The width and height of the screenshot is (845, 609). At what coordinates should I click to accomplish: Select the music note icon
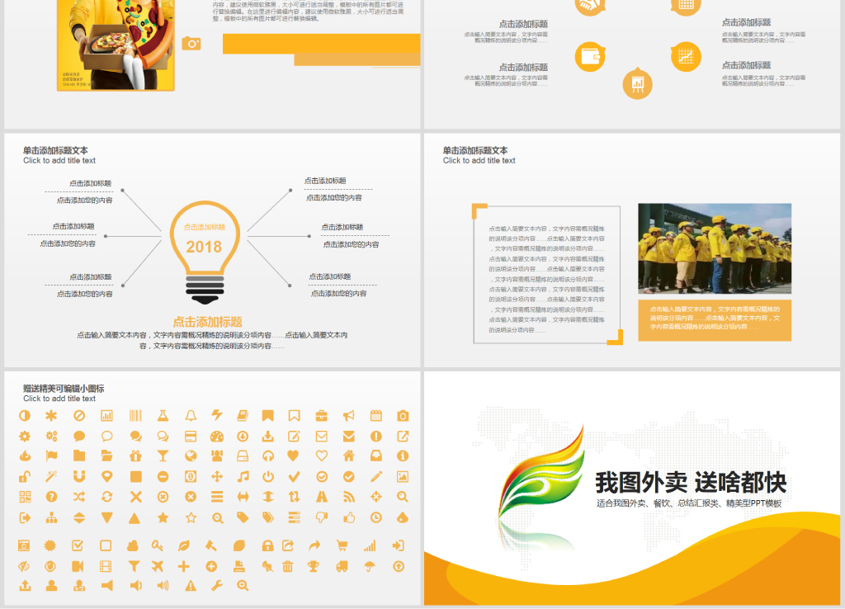click(x=243, y=476)
